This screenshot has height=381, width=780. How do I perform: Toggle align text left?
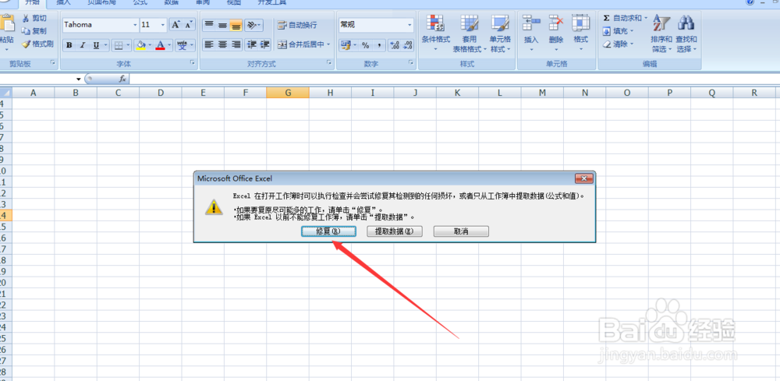(x=209, y=44)
